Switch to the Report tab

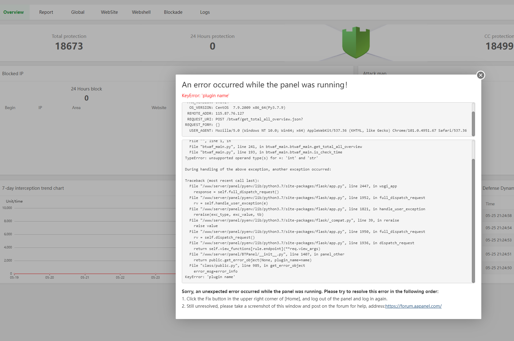46,12
